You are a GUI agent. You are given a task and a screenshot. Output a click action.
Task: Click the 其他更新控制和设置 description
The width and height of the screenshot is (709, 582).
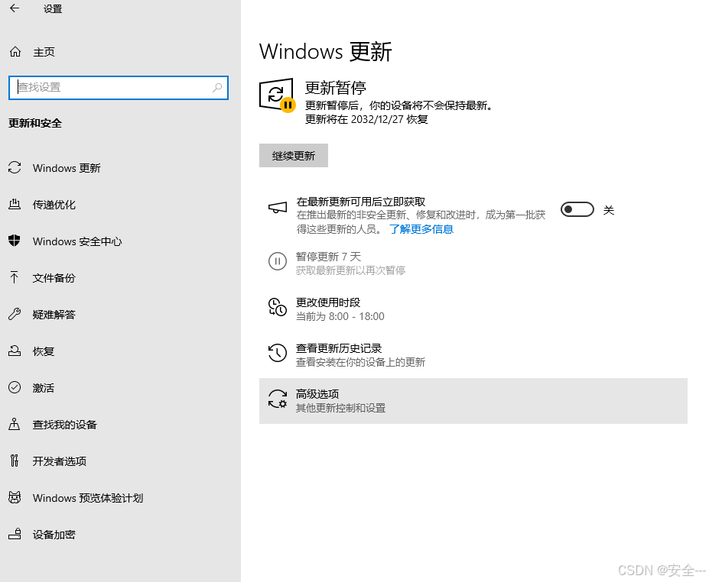tap(340, 408)
